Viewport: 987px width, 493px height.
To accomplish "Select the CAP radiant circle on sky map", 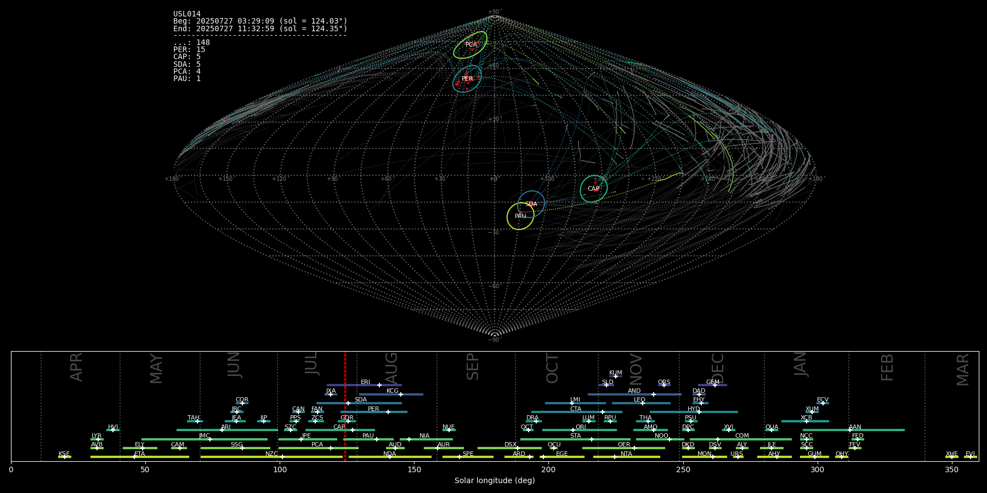I will pyautogui.click(x=594, y=189).
